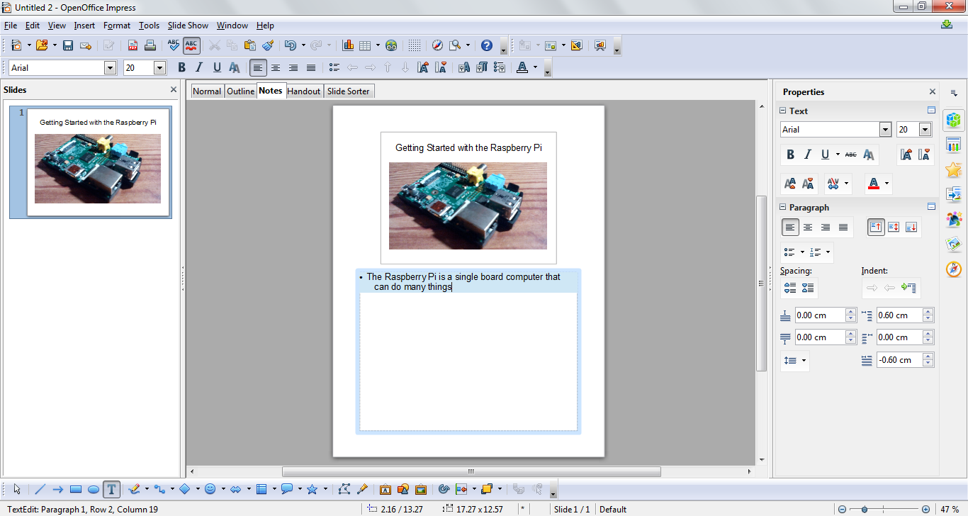The width and height of the screenshot is (968, 516).
Task: Toggle Underline in formatting toolbar
Action: coord(217,67)
